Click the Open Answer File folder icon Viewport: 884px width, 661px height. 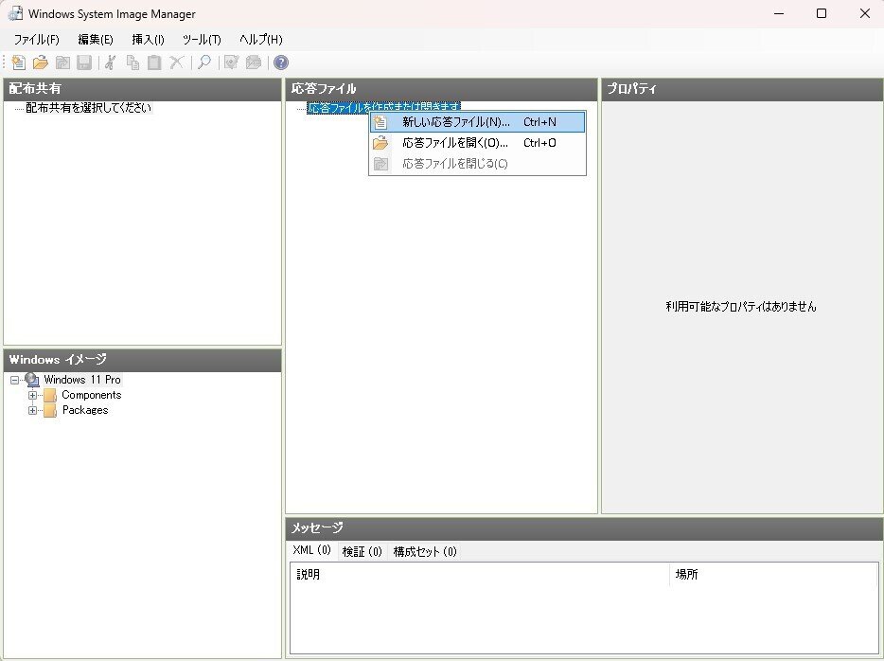40,63
